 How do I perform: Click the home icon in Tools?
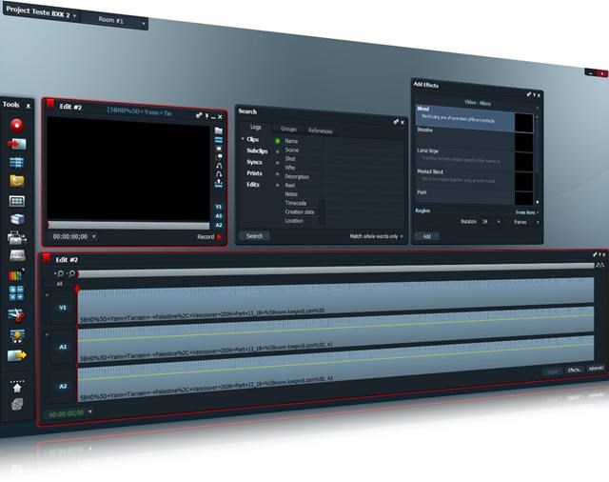[x=16, y=387]
